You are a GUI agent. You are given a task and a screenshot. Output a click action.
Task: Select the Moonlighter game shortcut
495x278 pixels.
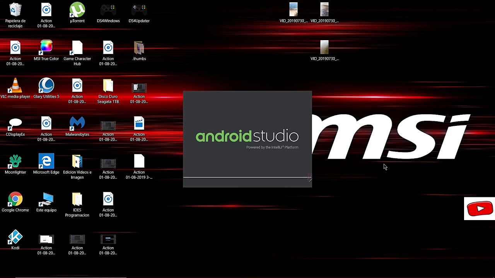coord(15,161)
